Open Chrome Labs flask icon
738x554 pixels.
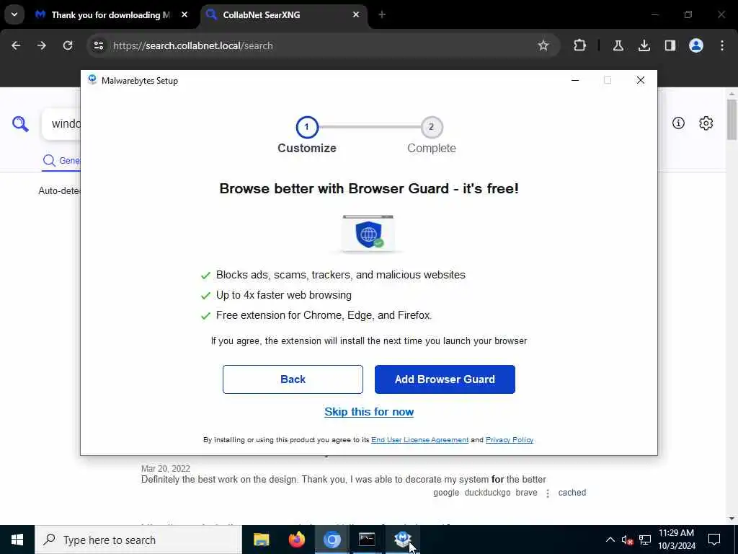618,45
